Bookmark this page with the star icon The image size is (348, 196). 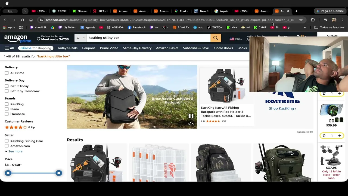point(301,20)
